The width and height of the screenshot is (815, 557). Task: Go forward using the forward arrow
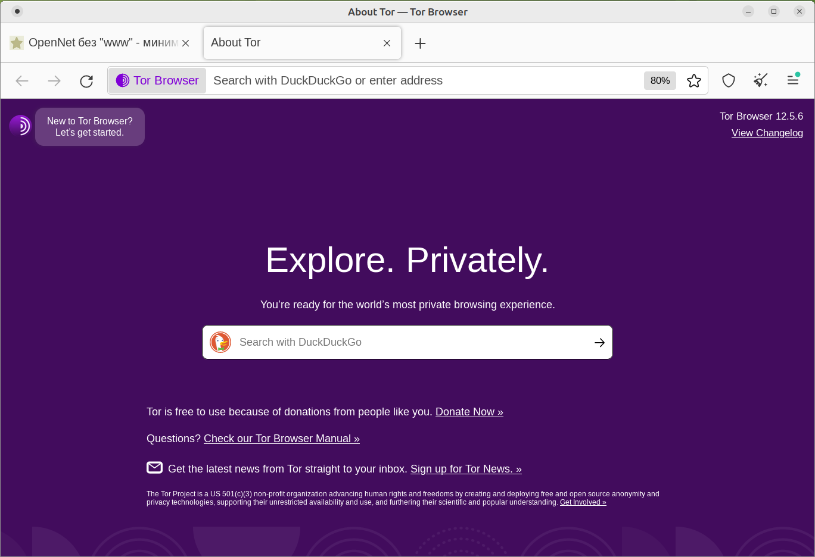point(54,81)
